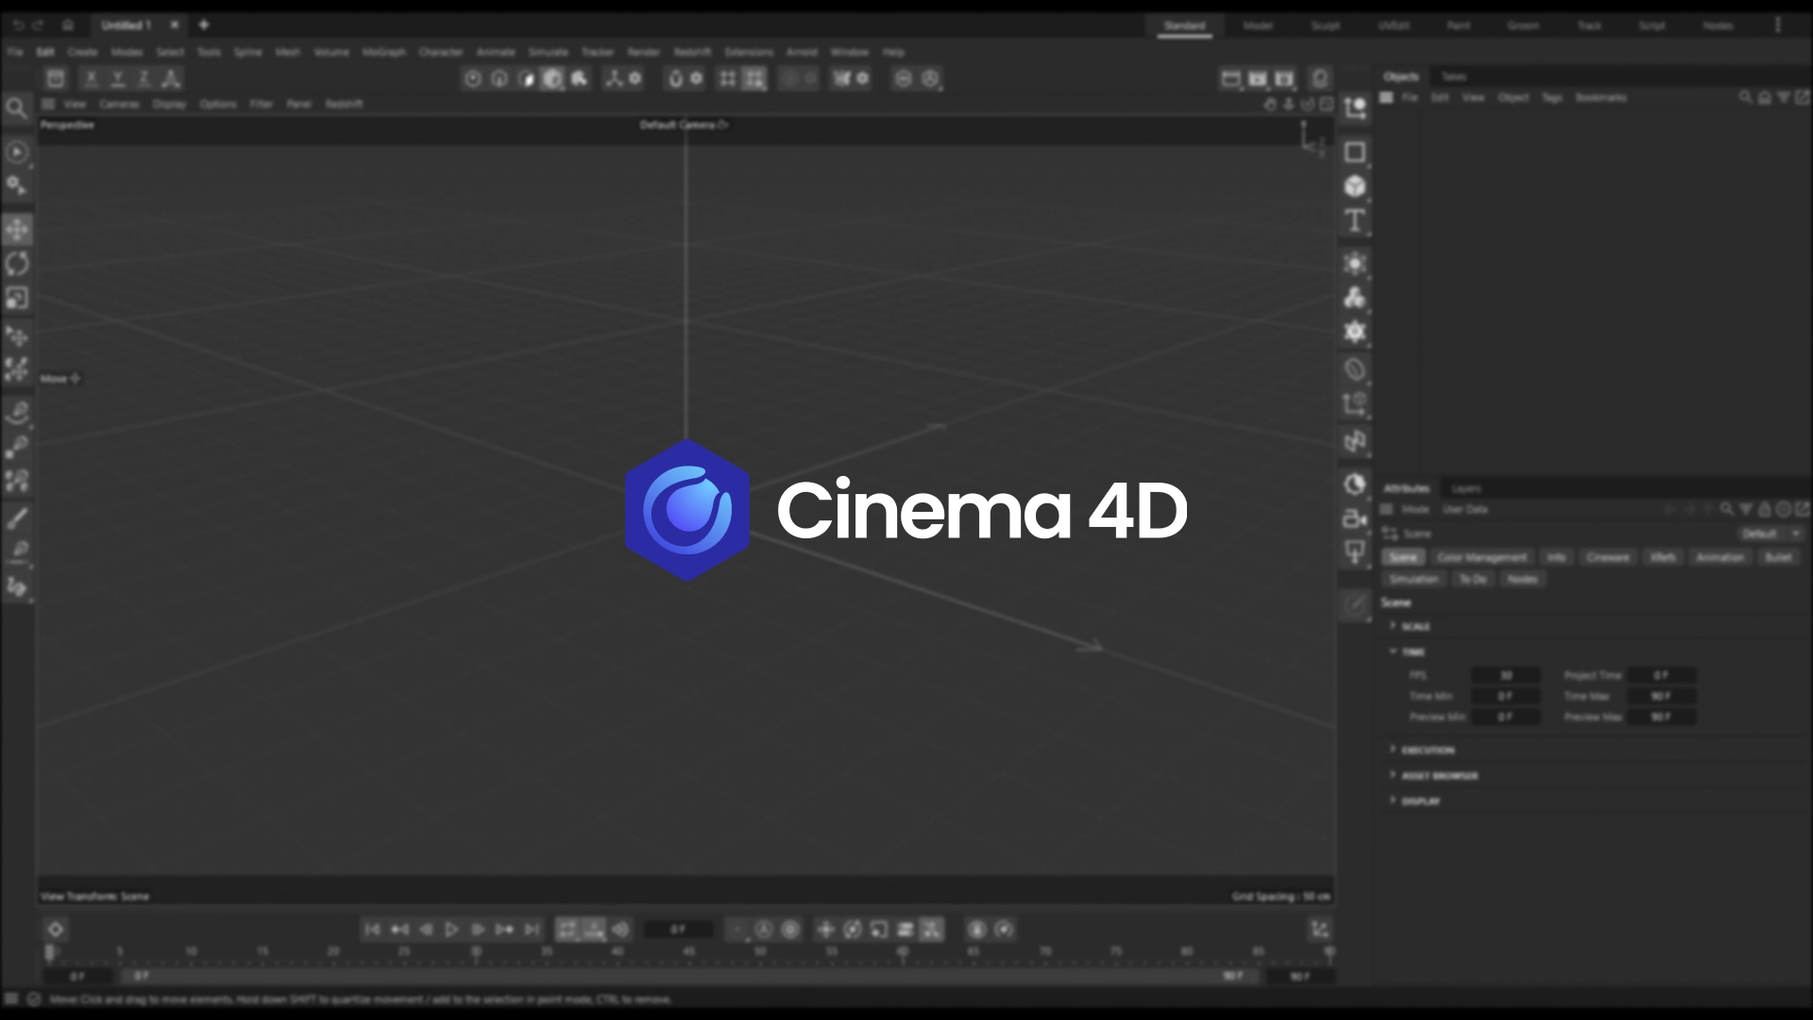Click the Cineware attribute button
The height and width of the screenshot is (1020, 1813).
[1607, 557]
